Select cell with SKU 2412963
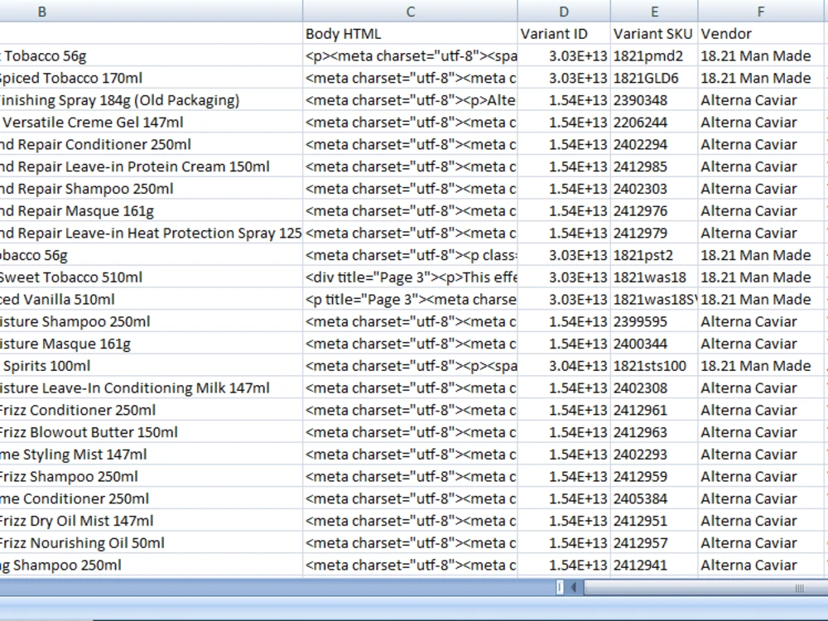This screenshot has height=621, width=828. [x=654, y=432]
